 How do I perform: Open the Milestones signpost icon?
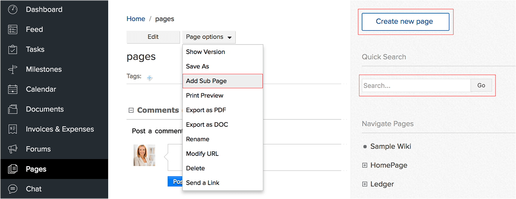tap(13, 69)
